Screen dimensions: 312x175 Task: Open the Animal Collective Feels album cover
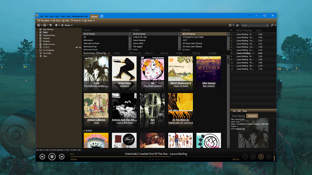(x=96, y=105)
